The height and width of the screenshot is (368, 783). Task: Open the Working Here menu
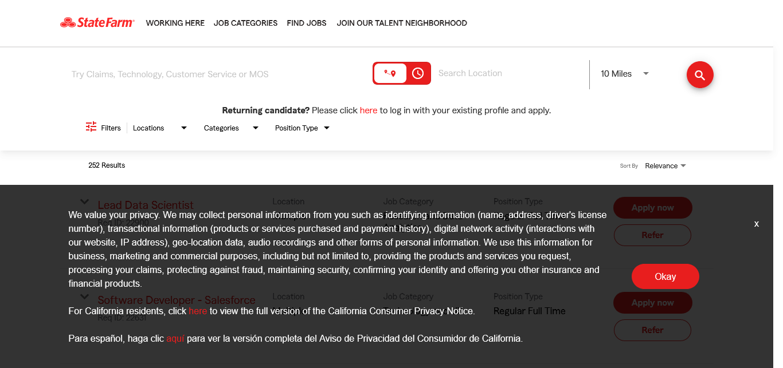(175, 23)
